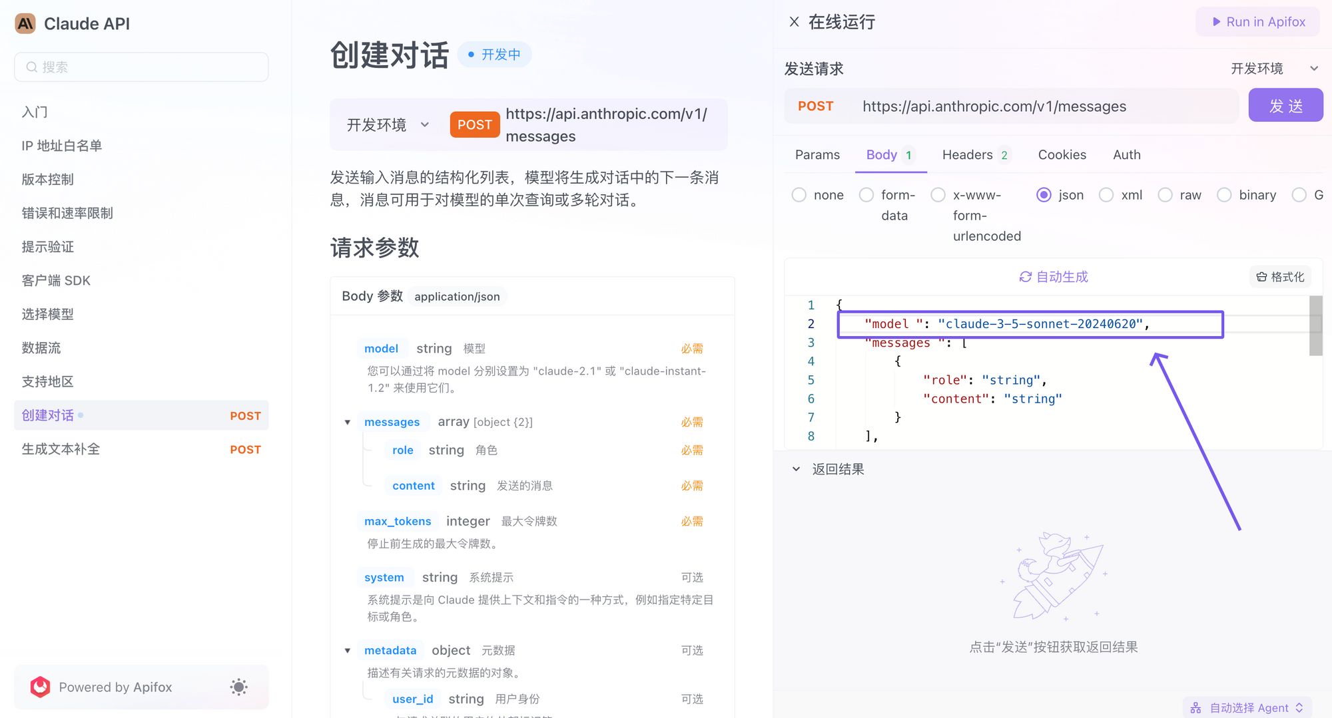Click the 发送 send button
Viewport: 1332px width, 718px height.
1285,106
